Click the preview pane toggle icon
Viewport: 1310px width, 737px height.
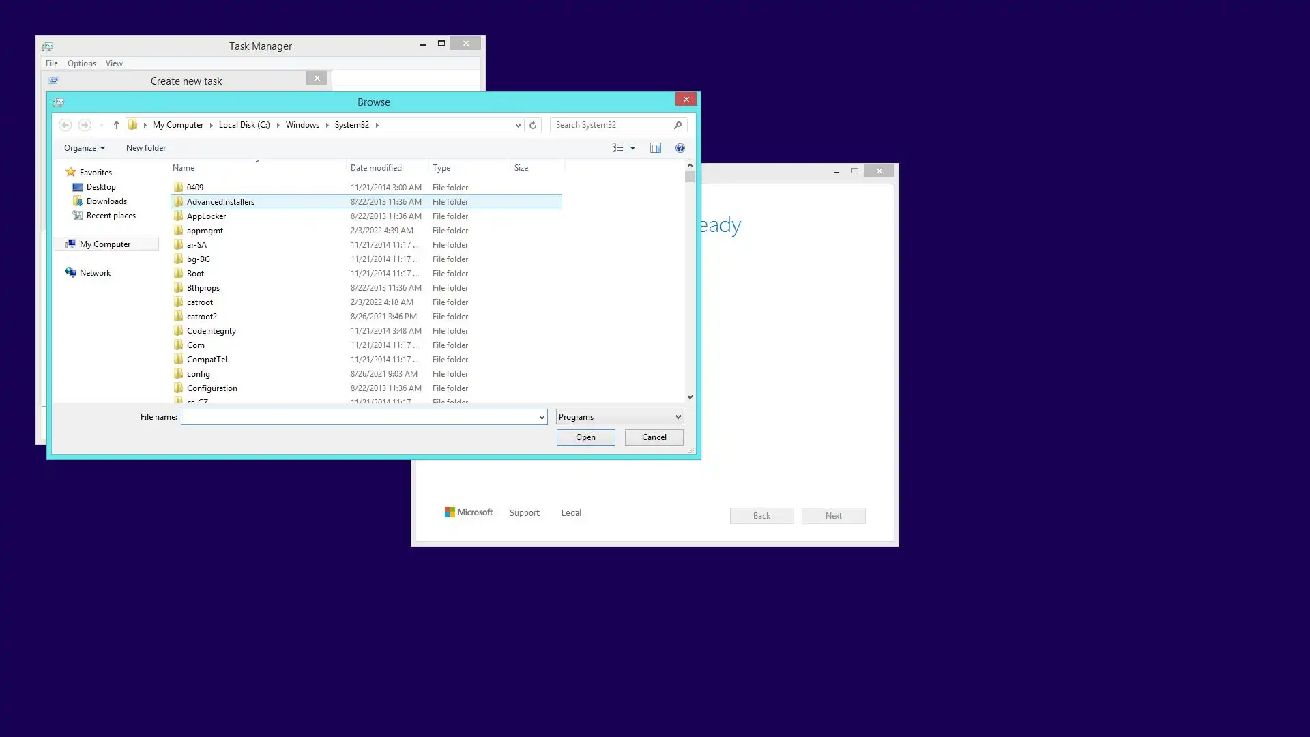tap(656, 148)
